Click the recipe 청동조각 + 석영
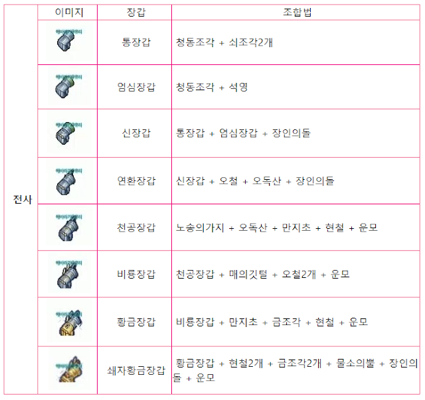This screenshot has height=400, width=425. coord(212,87)
